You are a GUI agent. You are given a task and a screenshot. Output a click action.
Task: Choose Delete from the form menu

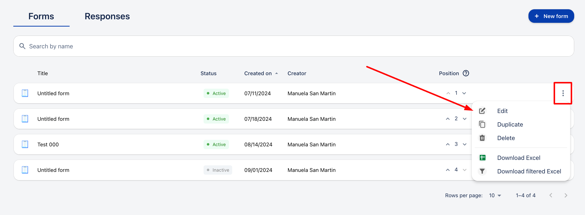[x=506, y=138]
